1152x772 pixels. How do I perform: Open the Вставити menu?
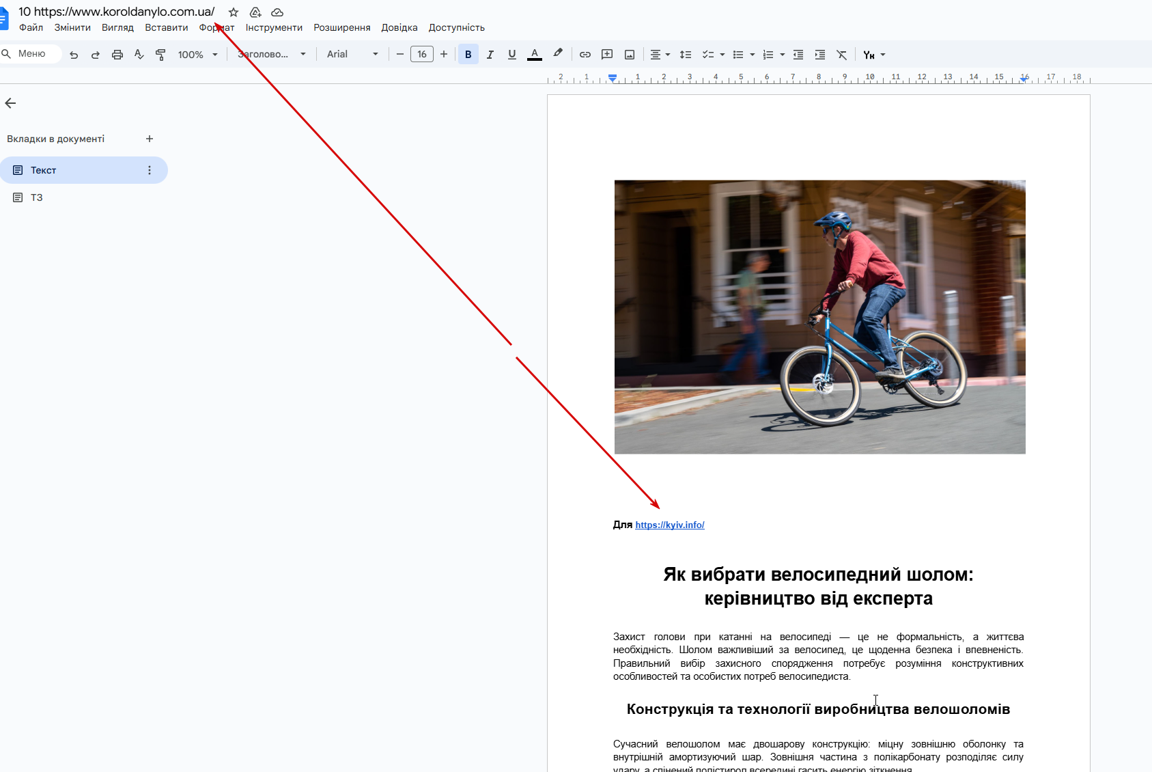166,27
